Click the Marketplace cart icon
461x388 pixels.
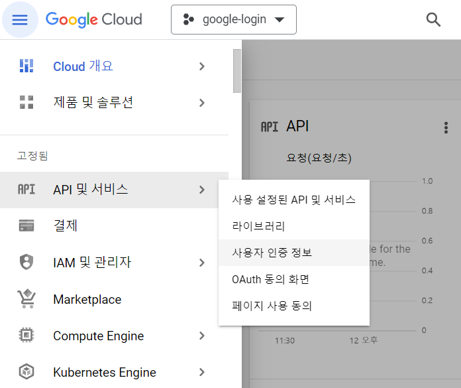click(26, 299)
